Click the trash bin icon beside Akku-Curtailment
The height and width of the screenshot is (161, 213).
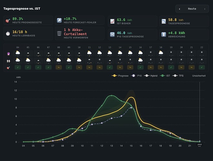pos(59,33)
